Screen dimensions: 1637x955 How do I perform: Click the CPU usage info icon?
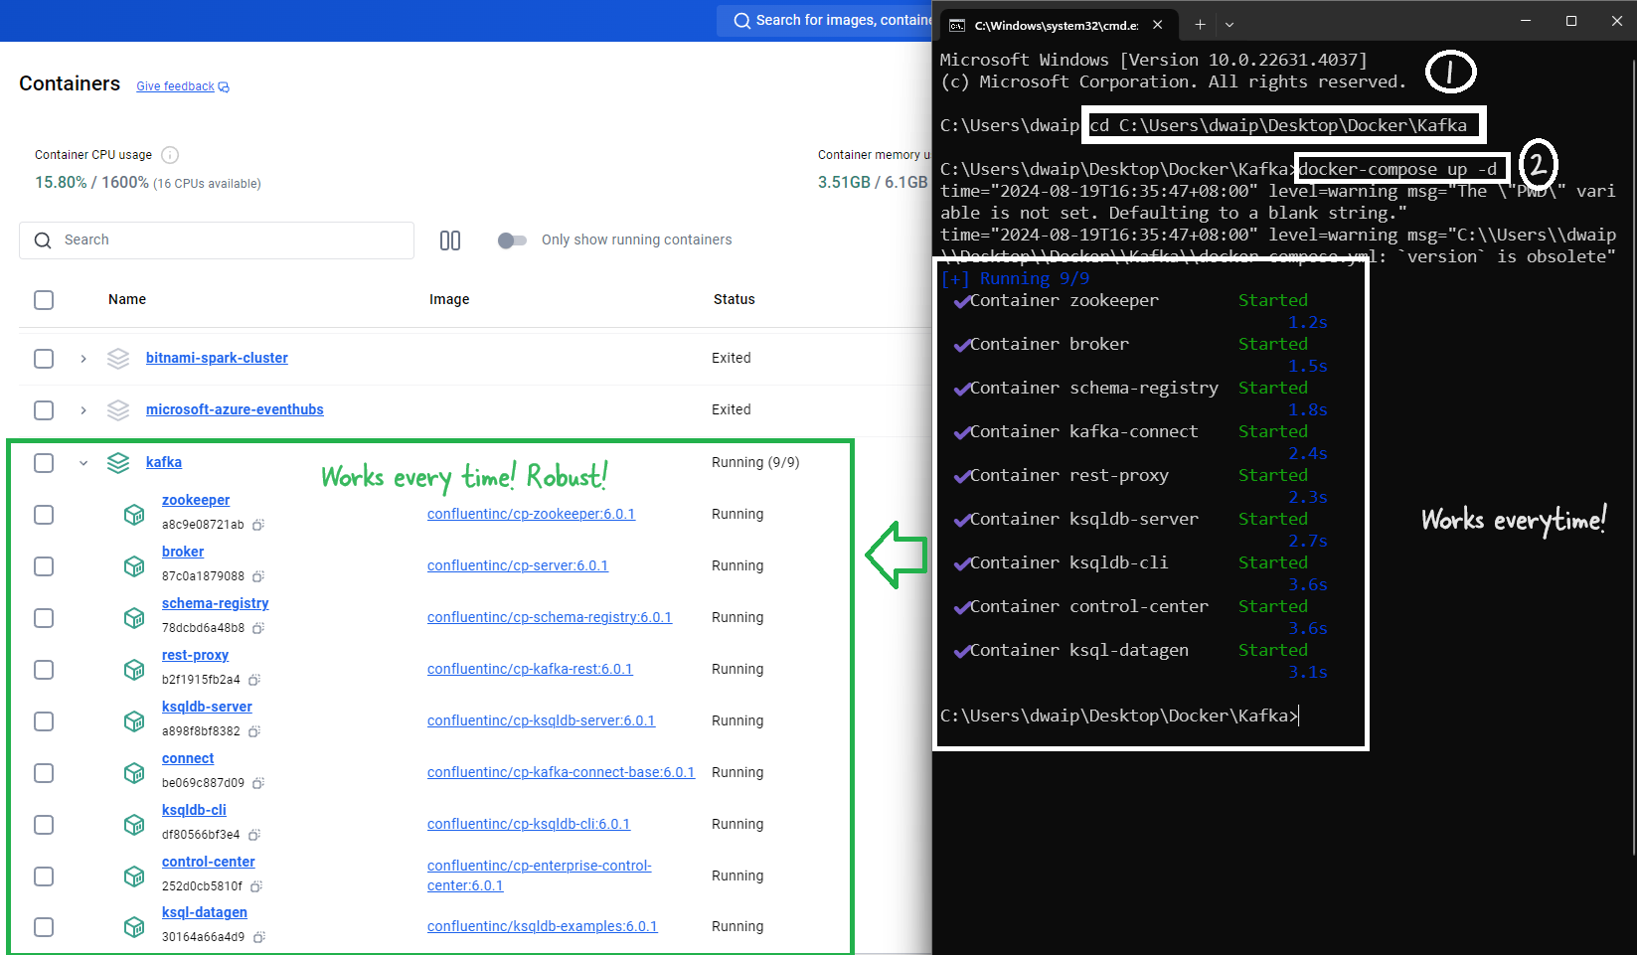click(x=170, y=155)
